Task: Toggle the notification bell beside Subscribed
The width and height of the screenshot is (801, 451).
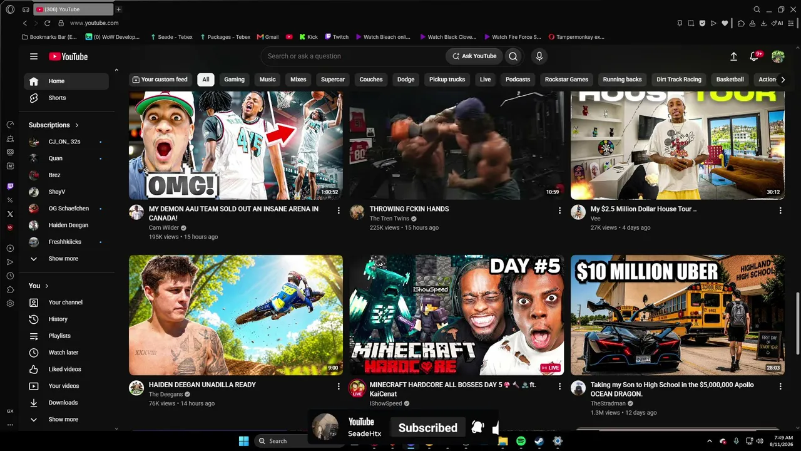Action: [x=477, y=427]
